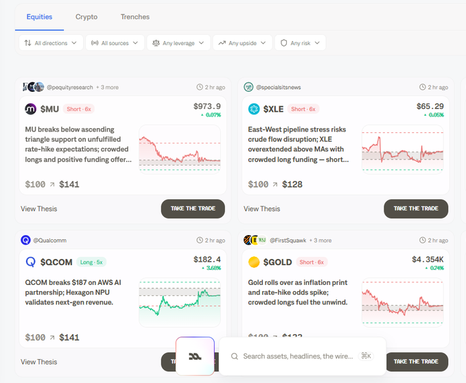
Task: Click the broadcast sources icon
Action: tap(95, 43)
